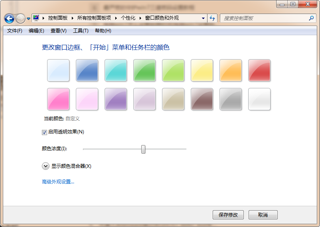
Task: Click the search magnifier icon
Action: pyautogui.click(x=312, y=18)
